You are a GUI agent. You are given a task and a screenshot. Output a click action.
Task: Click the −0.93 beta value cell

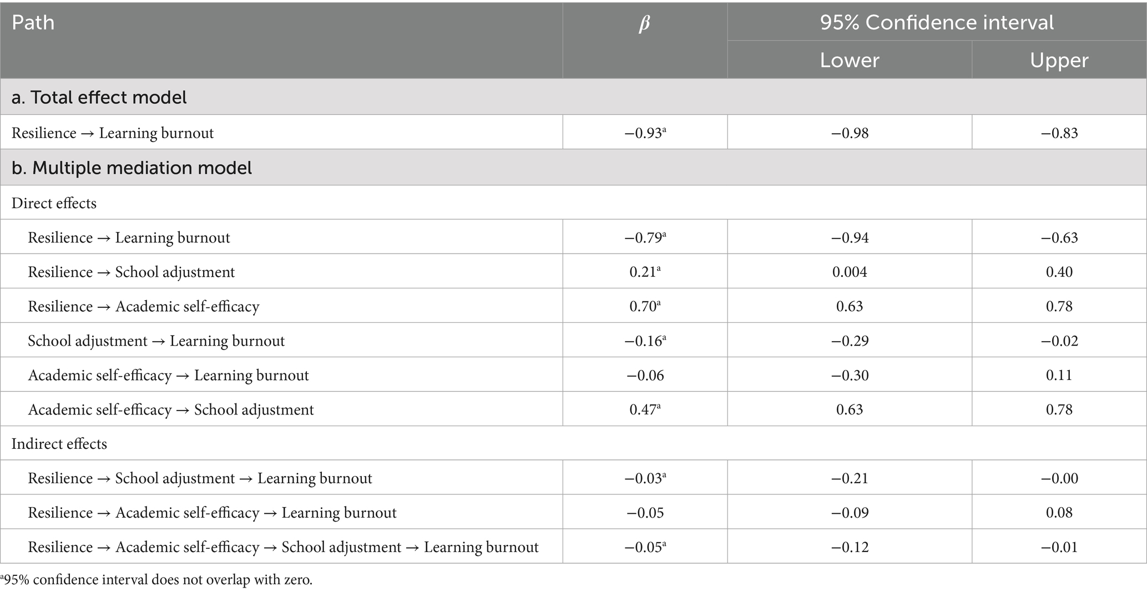click(x=644, y=133)
